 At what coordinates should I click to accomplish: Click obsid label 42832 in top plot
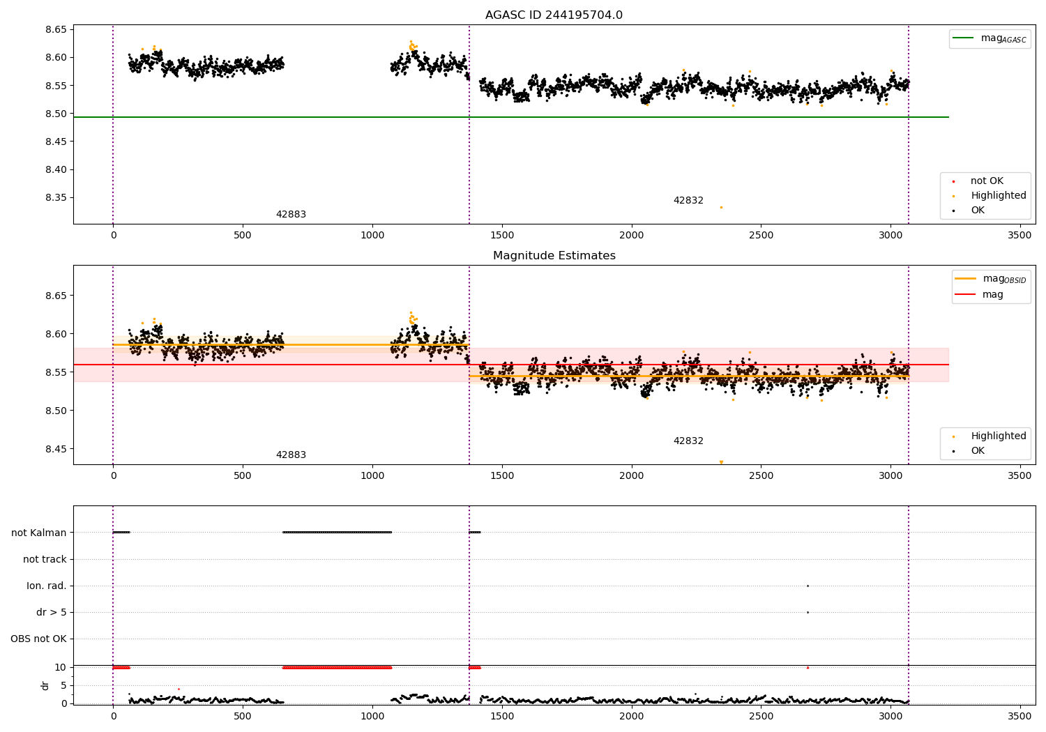click(688, 201)
